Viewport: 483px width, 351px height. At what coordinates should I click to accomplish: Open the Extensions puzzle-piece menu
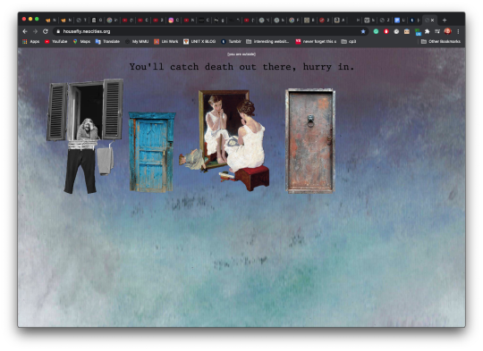click(x=428, y=31)
